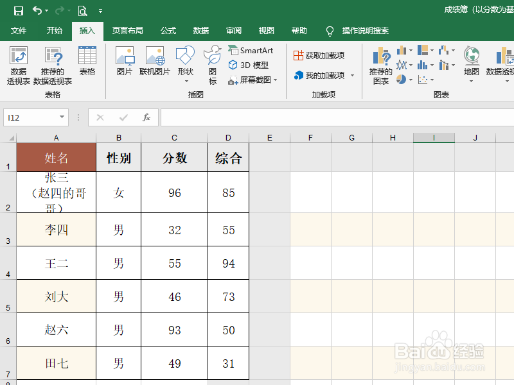Insert a Table (表格)
Viewport: 514px width, 385px height.
pos(87,62)
